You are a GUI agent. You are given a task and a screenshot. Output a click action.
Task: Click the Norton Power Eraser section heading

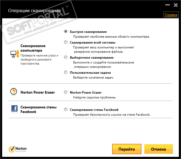[38, 92]
